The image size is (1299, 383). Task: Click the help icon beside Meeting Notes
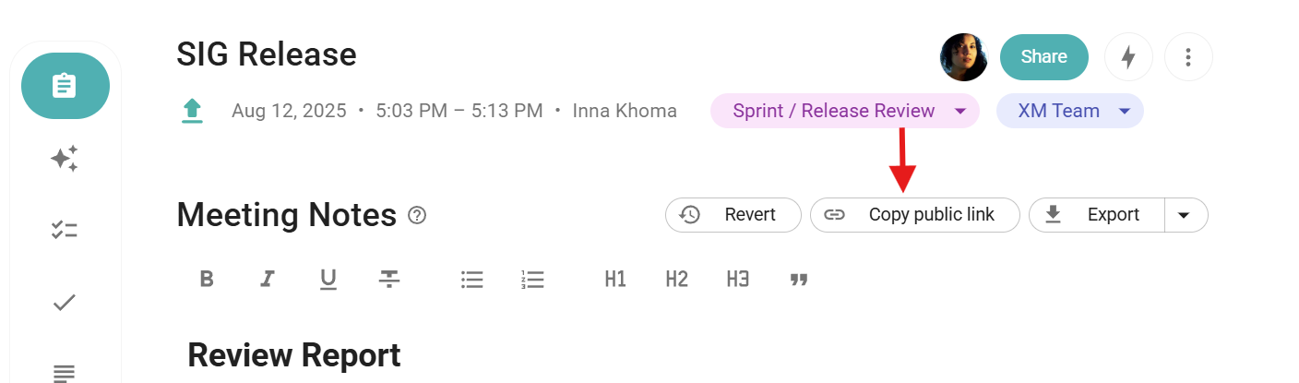coord(417,216)
